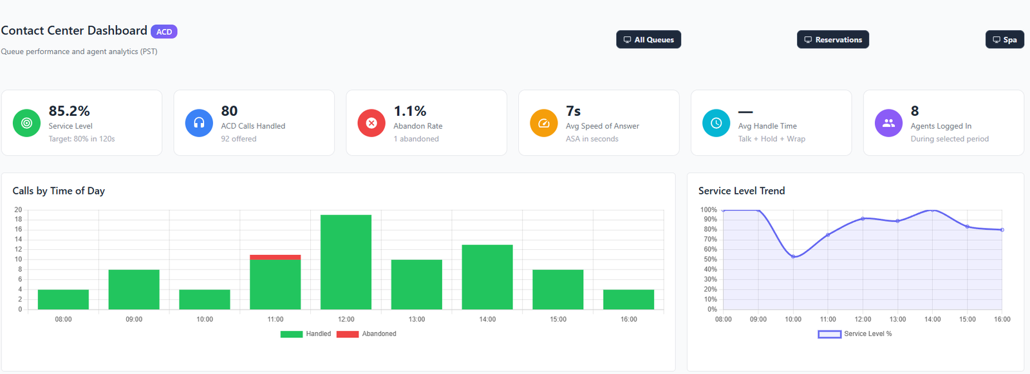
Task: Click the red Abandon Rate X icon
Action: click(371, 123)
